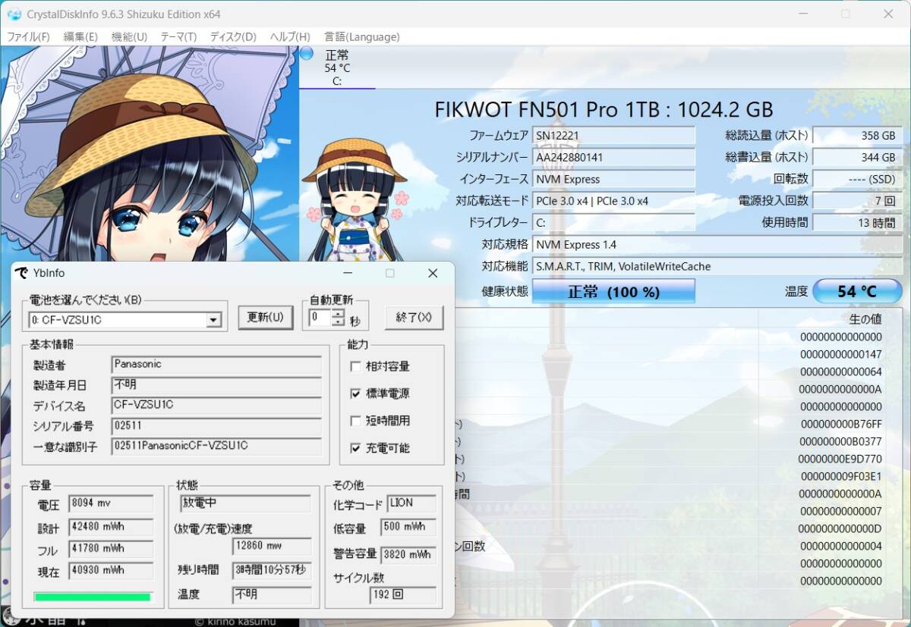Viewport: 911px width, 627px height.
Task: Click device name field CF-VZSU1C
Action: pyautogui.click(x=216, y=406)
